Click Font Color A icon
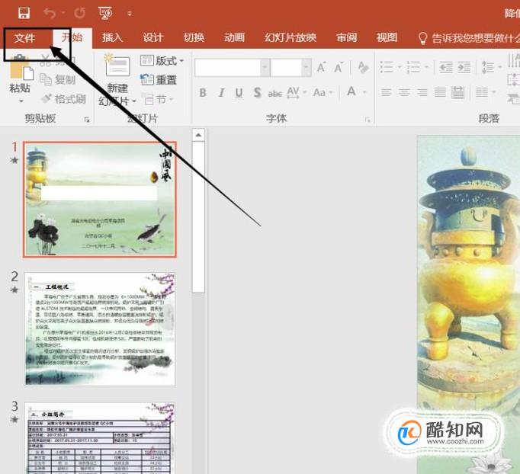This screenshot has width=520, height=474. pyautogui.click(x=351, y=91)
